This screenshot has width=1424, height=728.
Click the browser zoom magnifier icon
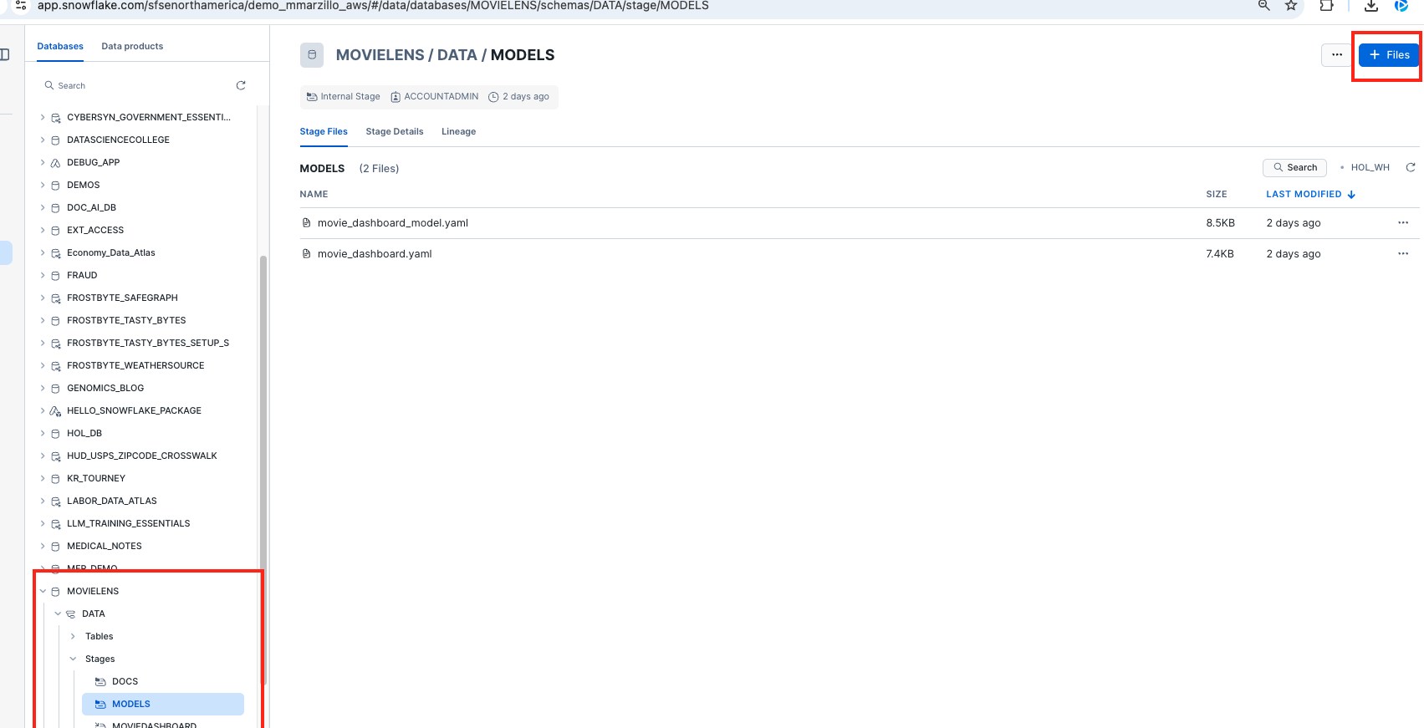coord(1264,6)
